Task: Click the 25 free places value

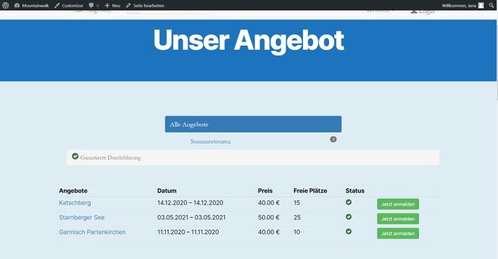Action: click(297, 218)
